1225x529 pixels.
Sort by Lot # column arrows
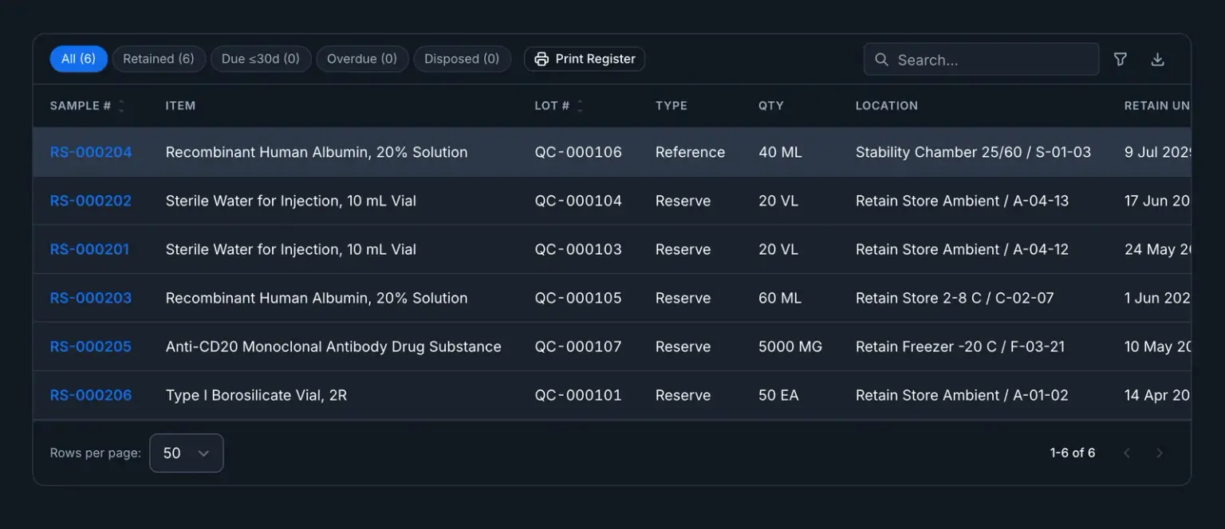click(580, 106)
